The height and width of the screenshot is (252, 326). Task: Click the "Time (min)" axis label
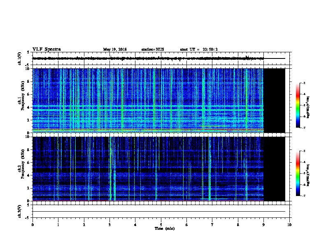click(165, 229)
